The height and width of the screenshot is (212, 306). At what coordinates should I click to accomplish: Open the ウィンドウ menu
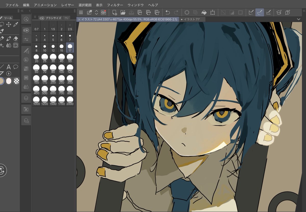(135, 5)
